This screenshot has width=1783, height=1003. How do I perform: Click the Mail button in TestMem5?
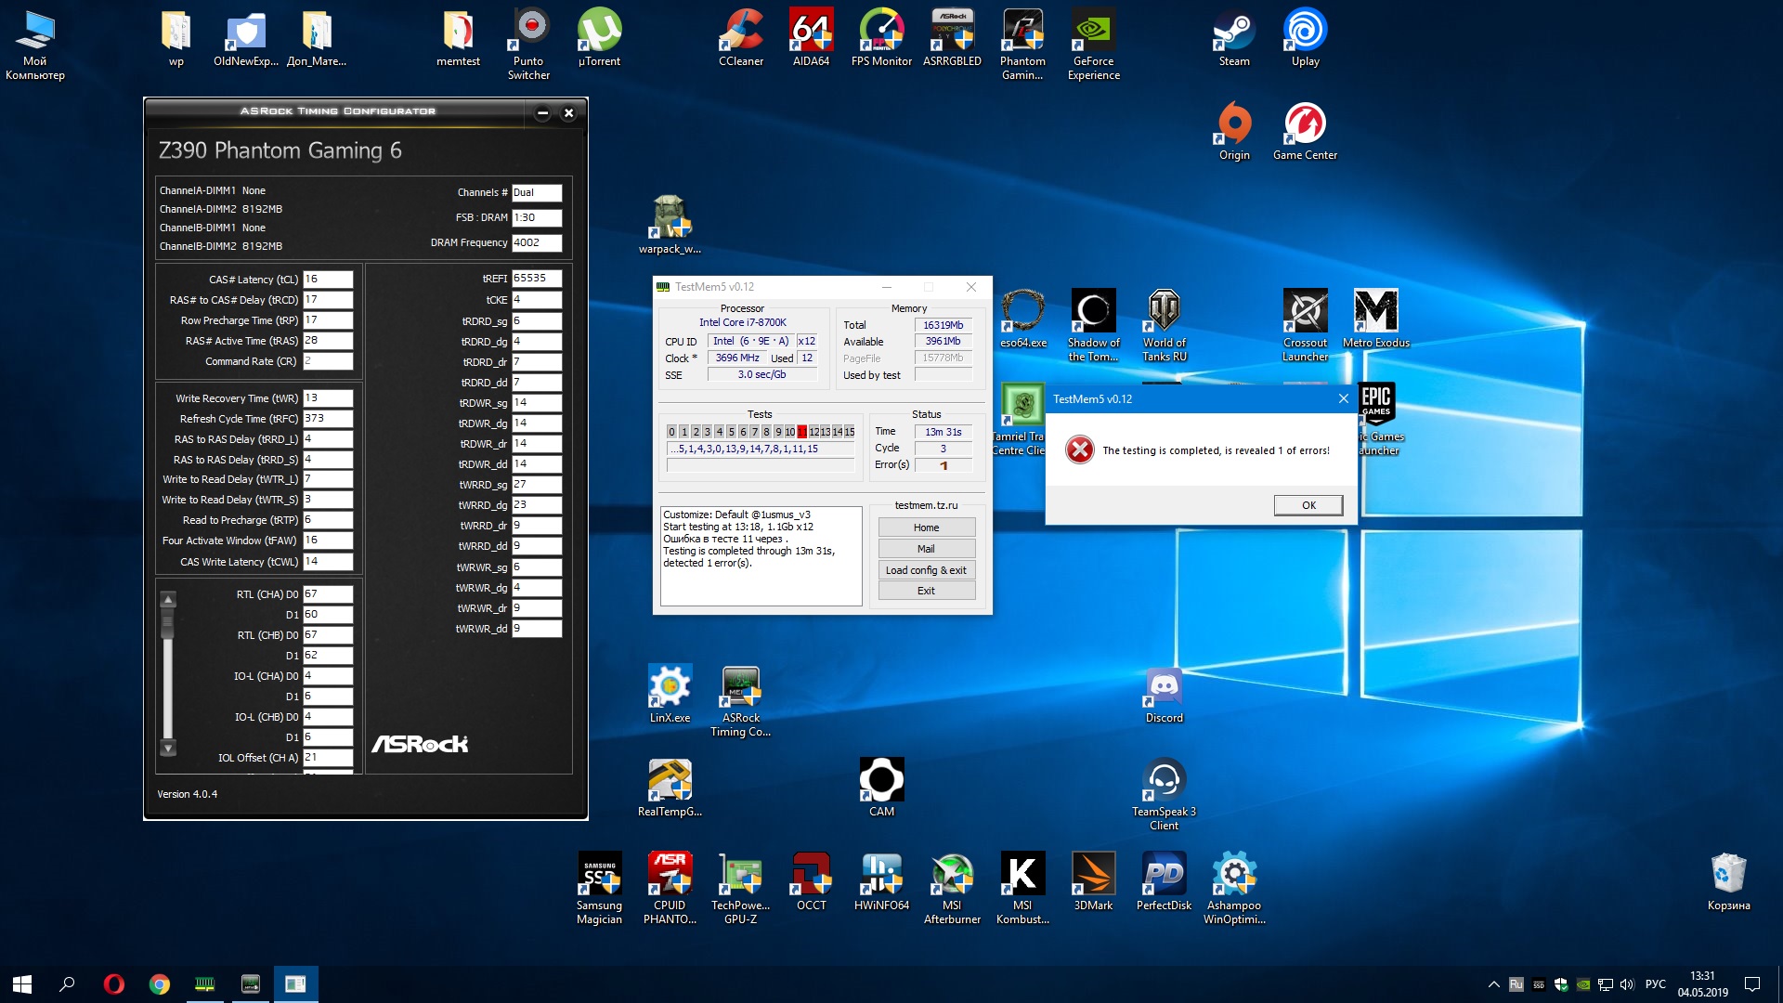(x=926, y=549)
